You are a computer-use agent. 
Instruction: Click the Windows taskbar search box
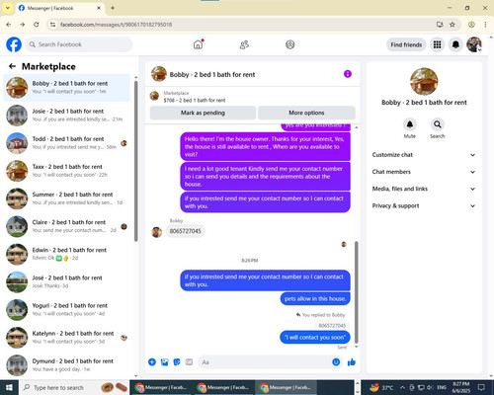point(74,387)
